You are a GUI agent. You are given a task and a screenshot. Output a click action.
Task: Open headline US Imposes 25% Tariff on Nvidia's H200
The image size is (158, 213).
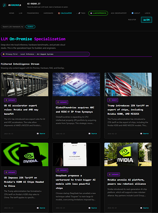(x=24, y=182)
